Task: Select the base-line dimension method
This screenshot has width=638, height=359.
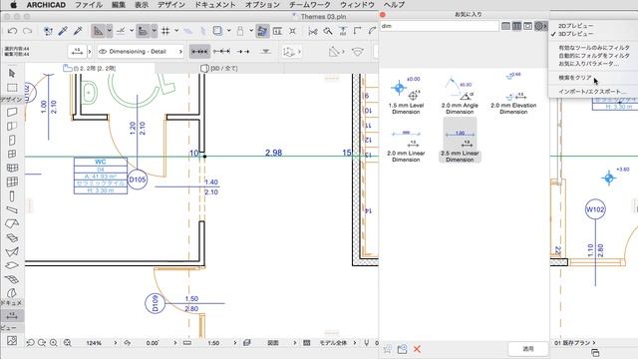Action: tap(243, 52)
